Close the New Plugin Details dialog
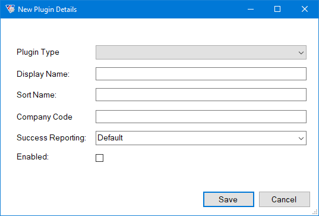Screen dimensions: 319x216 [x=305, y=9]
